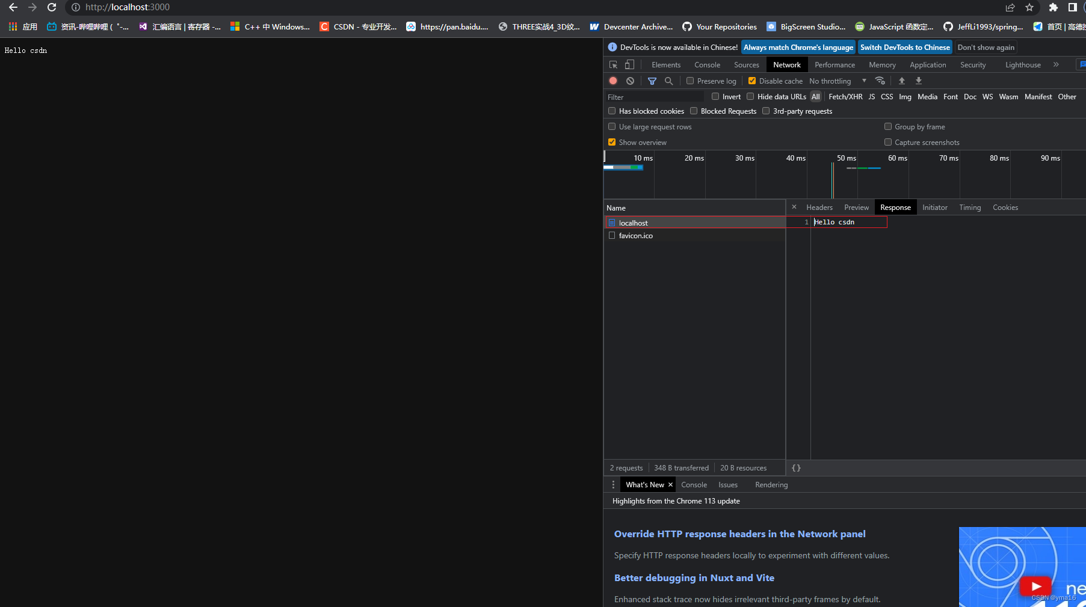Open the CSDN bookmark
1086x607 pixels.
tap(358, 26)
